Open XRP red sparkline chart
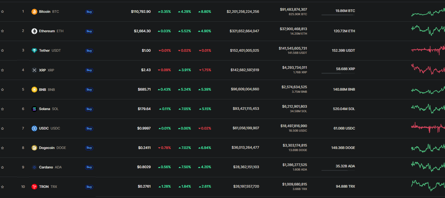This screenshot has width=445, height=198. point(428,69)
